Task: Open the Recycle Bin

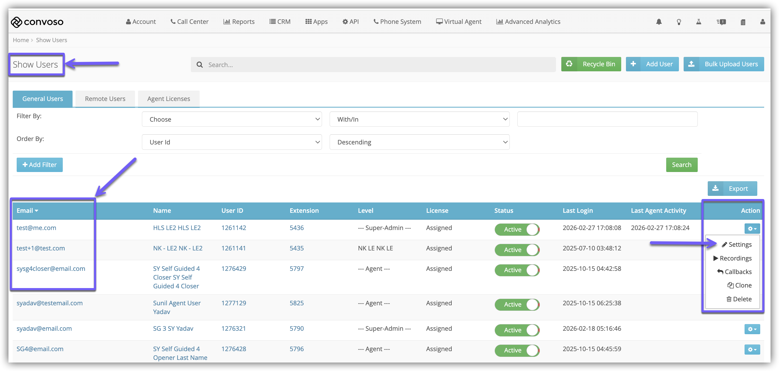Action: coord(591,64)
